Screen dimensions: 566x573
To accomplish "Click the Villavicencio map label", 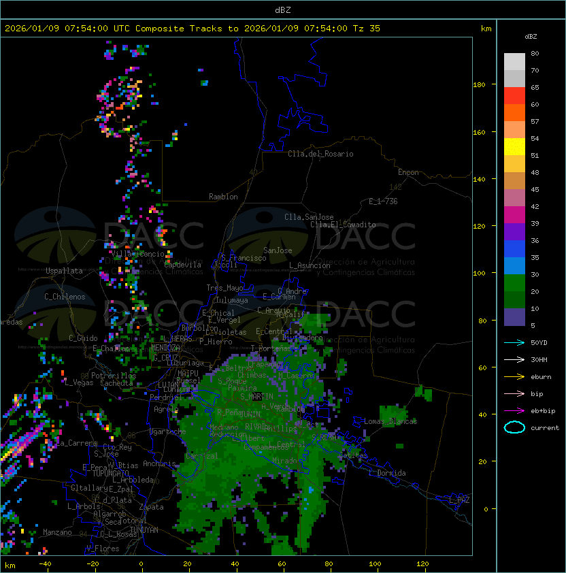I will [137, 254].
